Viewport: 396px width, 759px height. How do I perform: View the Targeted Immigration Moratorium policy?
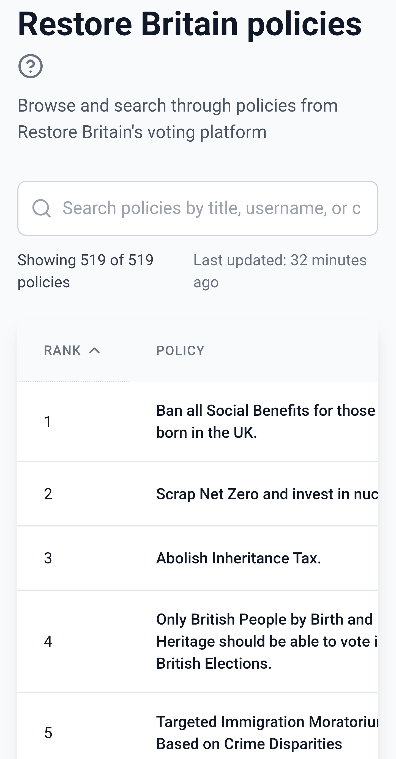click(267, 733)
